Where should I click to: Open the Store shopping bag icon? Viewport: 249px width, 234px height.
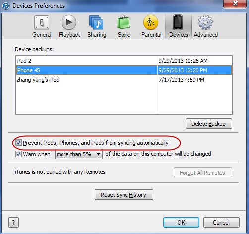124,22
